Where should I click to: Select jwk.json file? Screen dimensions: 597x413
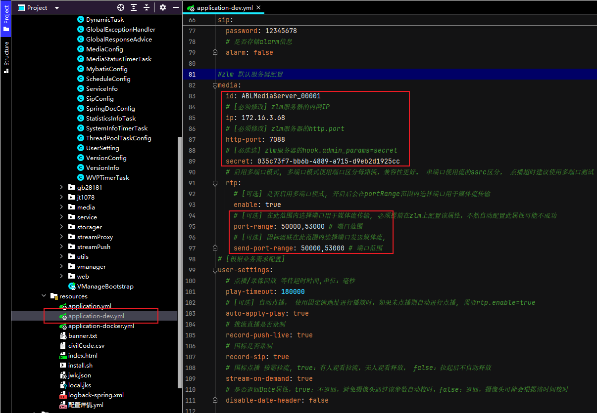pos(80,375)
